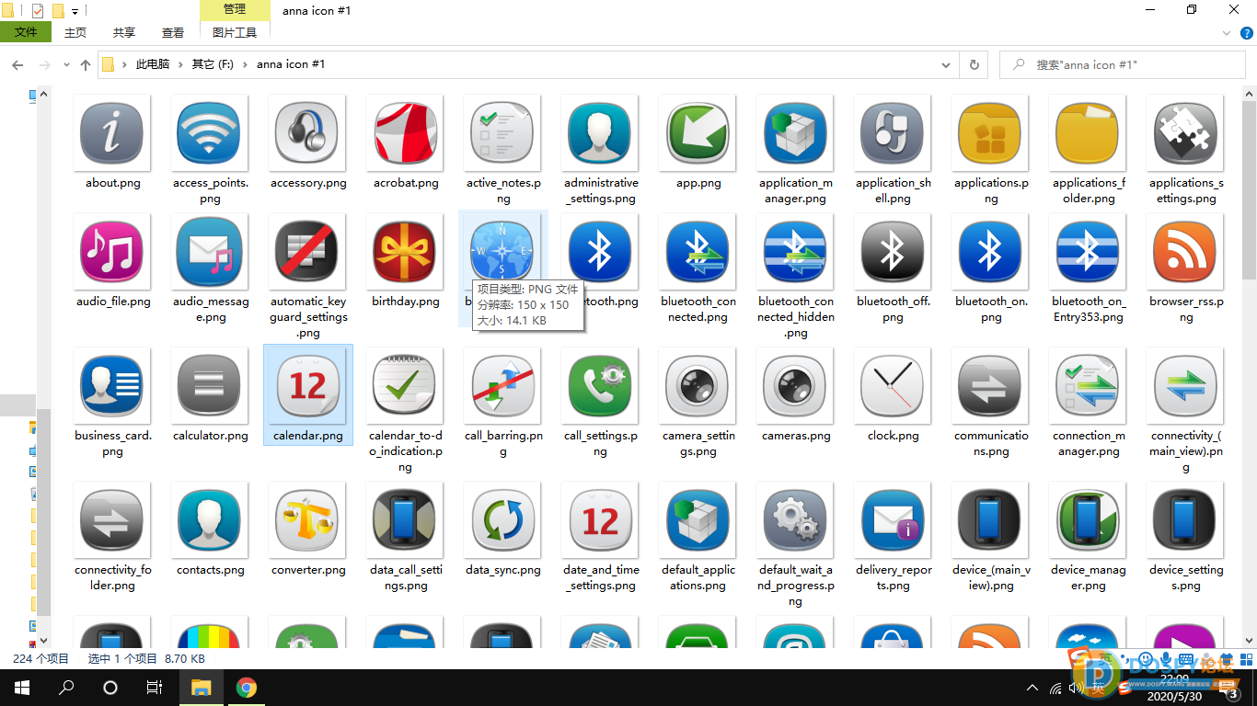Viewport: 1257px width, 706px height.
Task: Click contacts.png person icon
Action: [x=211, y=520]
